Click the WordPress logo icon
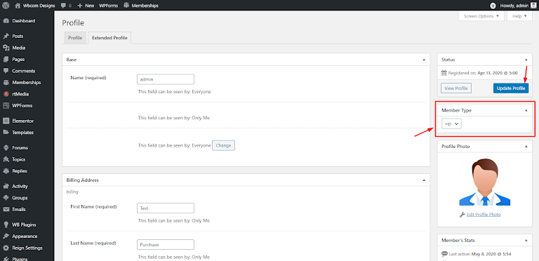 point(6,6)
